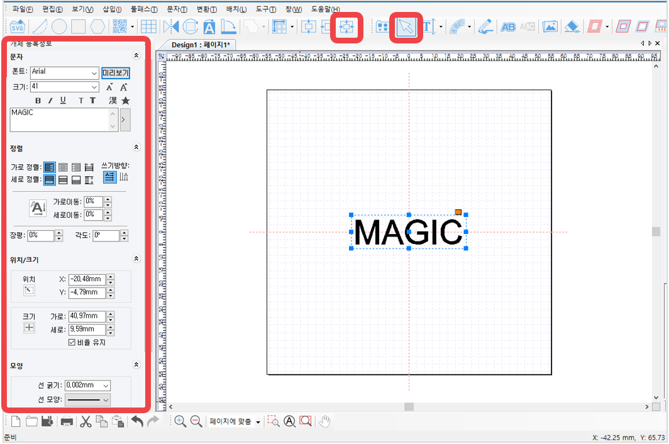Click the X position -20.48mm field
Screen dimensions: 669x444
coord(87,279)
